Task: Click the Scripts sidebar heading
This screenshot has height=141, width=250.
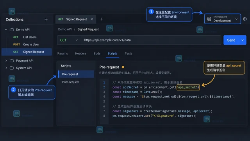Action: [x=66, y=66]
